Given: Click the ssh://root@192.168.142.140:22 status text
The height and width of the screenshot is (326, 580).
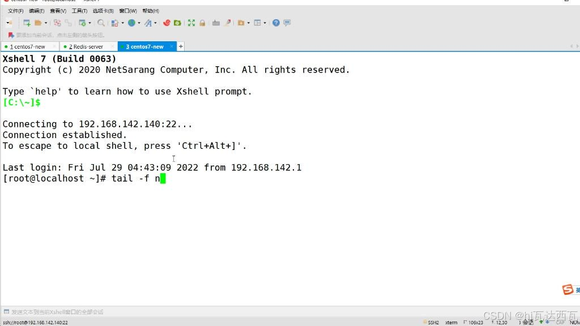Looking at the screenshot, I should point(35,323).
